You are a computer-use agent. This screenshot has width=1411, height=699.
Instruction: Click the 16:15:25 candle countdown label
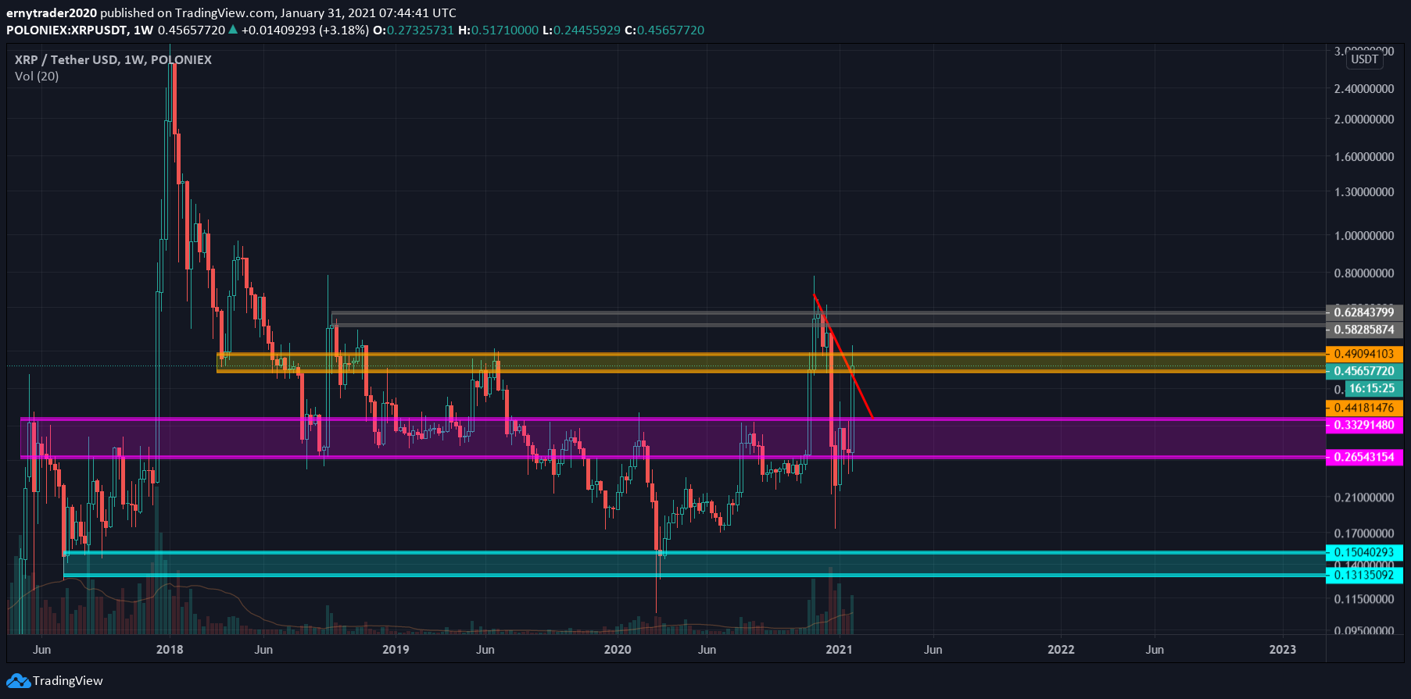click(x=1371, y=388)
